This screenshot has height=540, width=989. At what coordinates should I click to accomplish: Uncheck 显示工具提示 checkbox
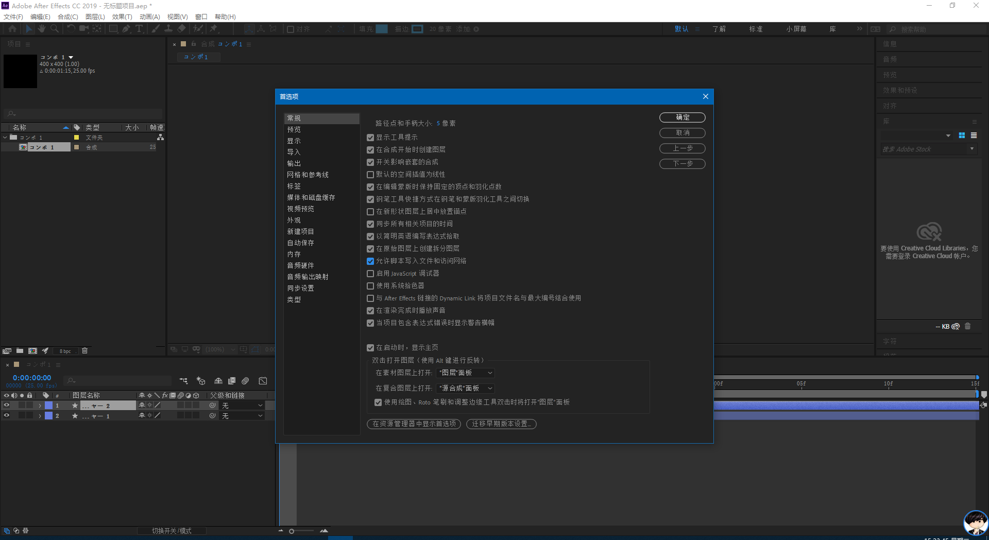tap(370, 138)
